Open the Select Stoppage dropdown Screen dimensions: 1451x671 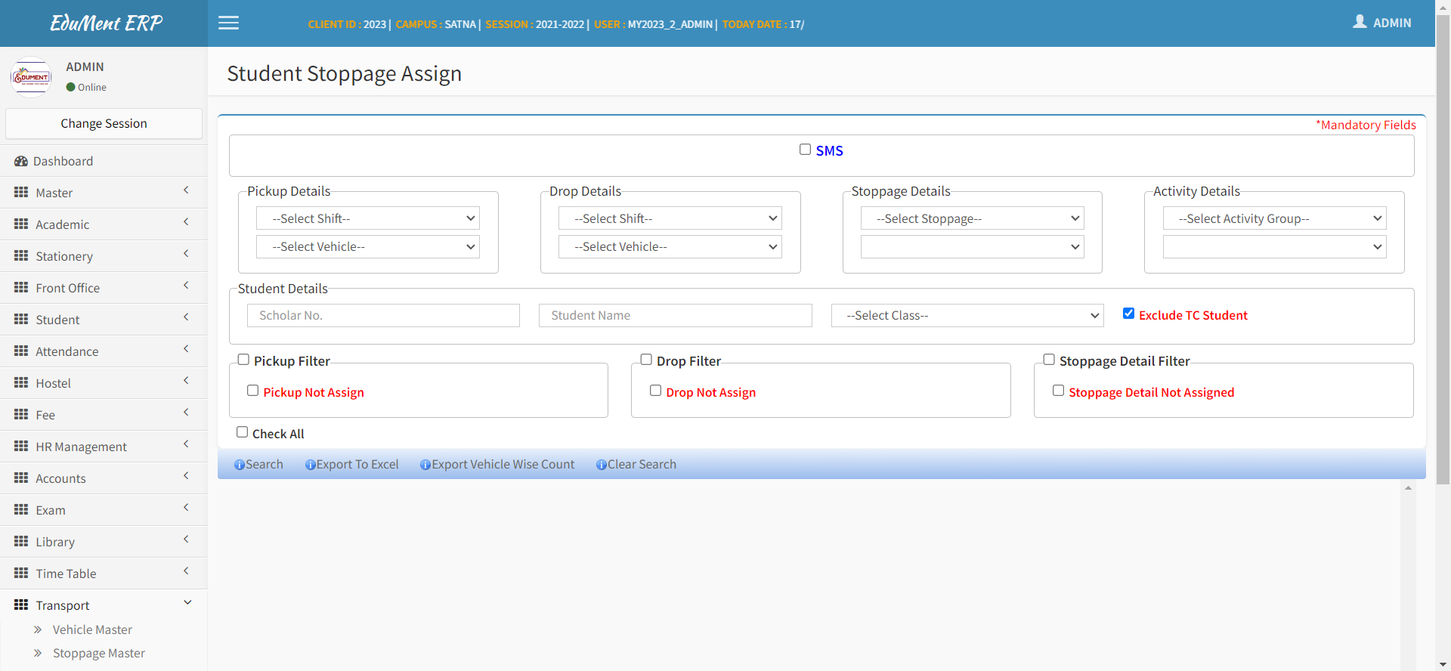972,218
